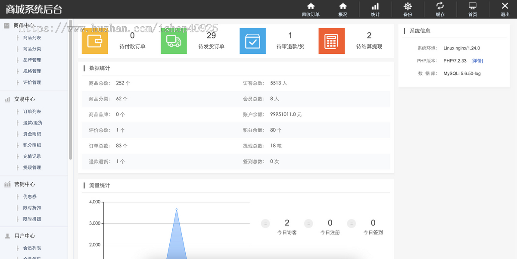Viewport: 517px width, 259px height.
Task: Click the Linux nginx/1.24.0 text
Action: pos(461,48)
